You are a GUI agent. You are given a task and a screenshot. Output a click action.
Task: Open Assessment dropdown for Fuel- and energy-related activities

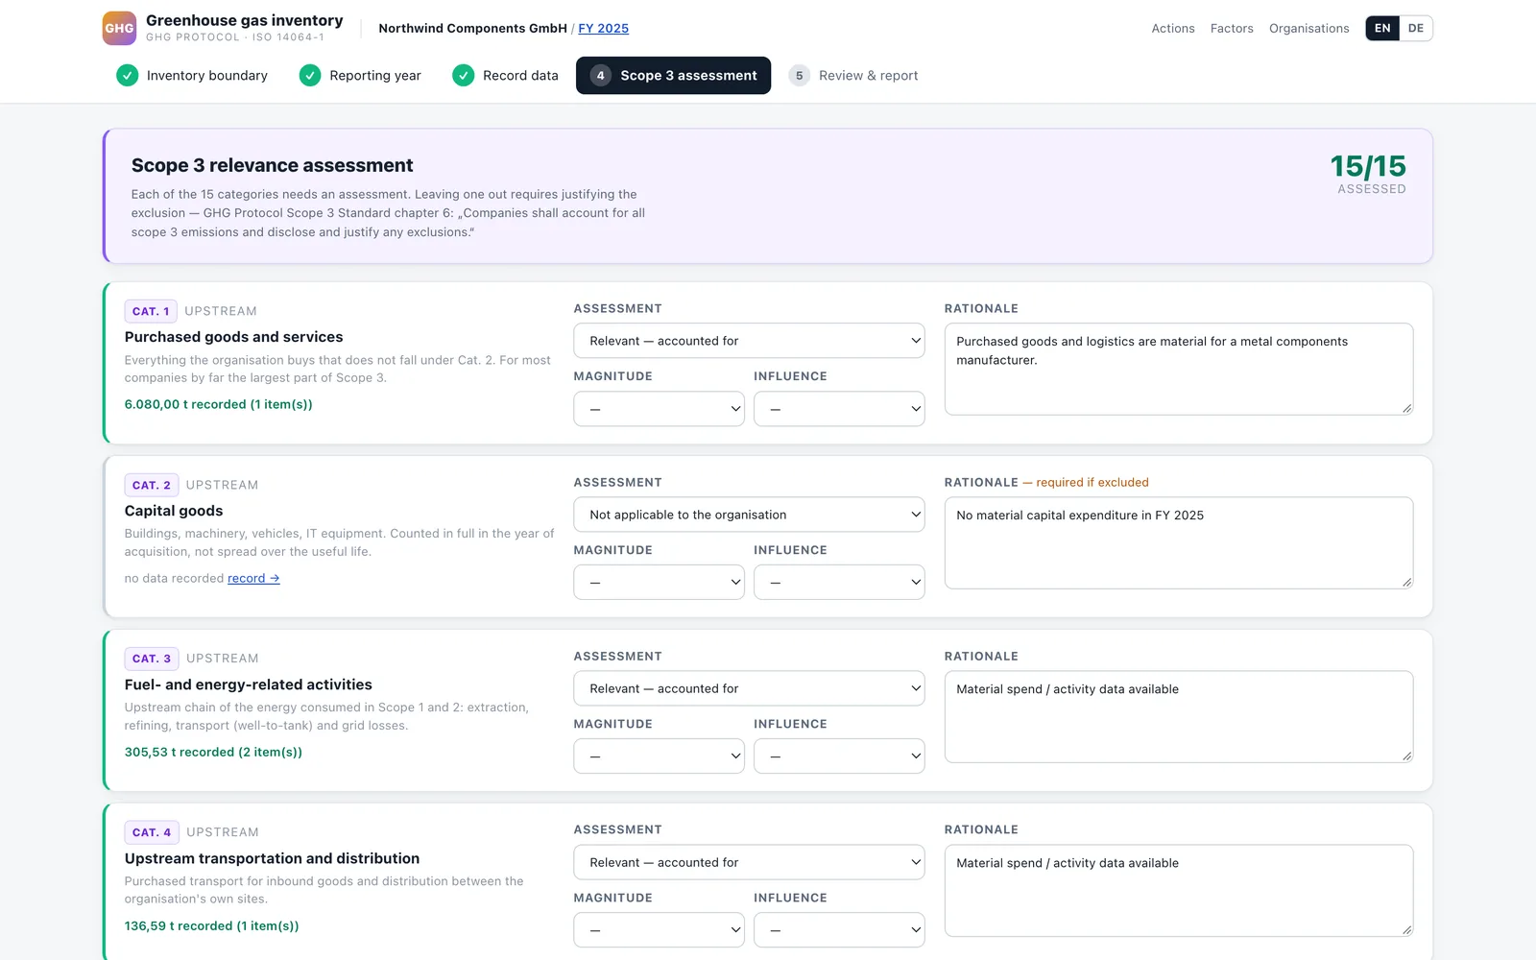(749, 688)
